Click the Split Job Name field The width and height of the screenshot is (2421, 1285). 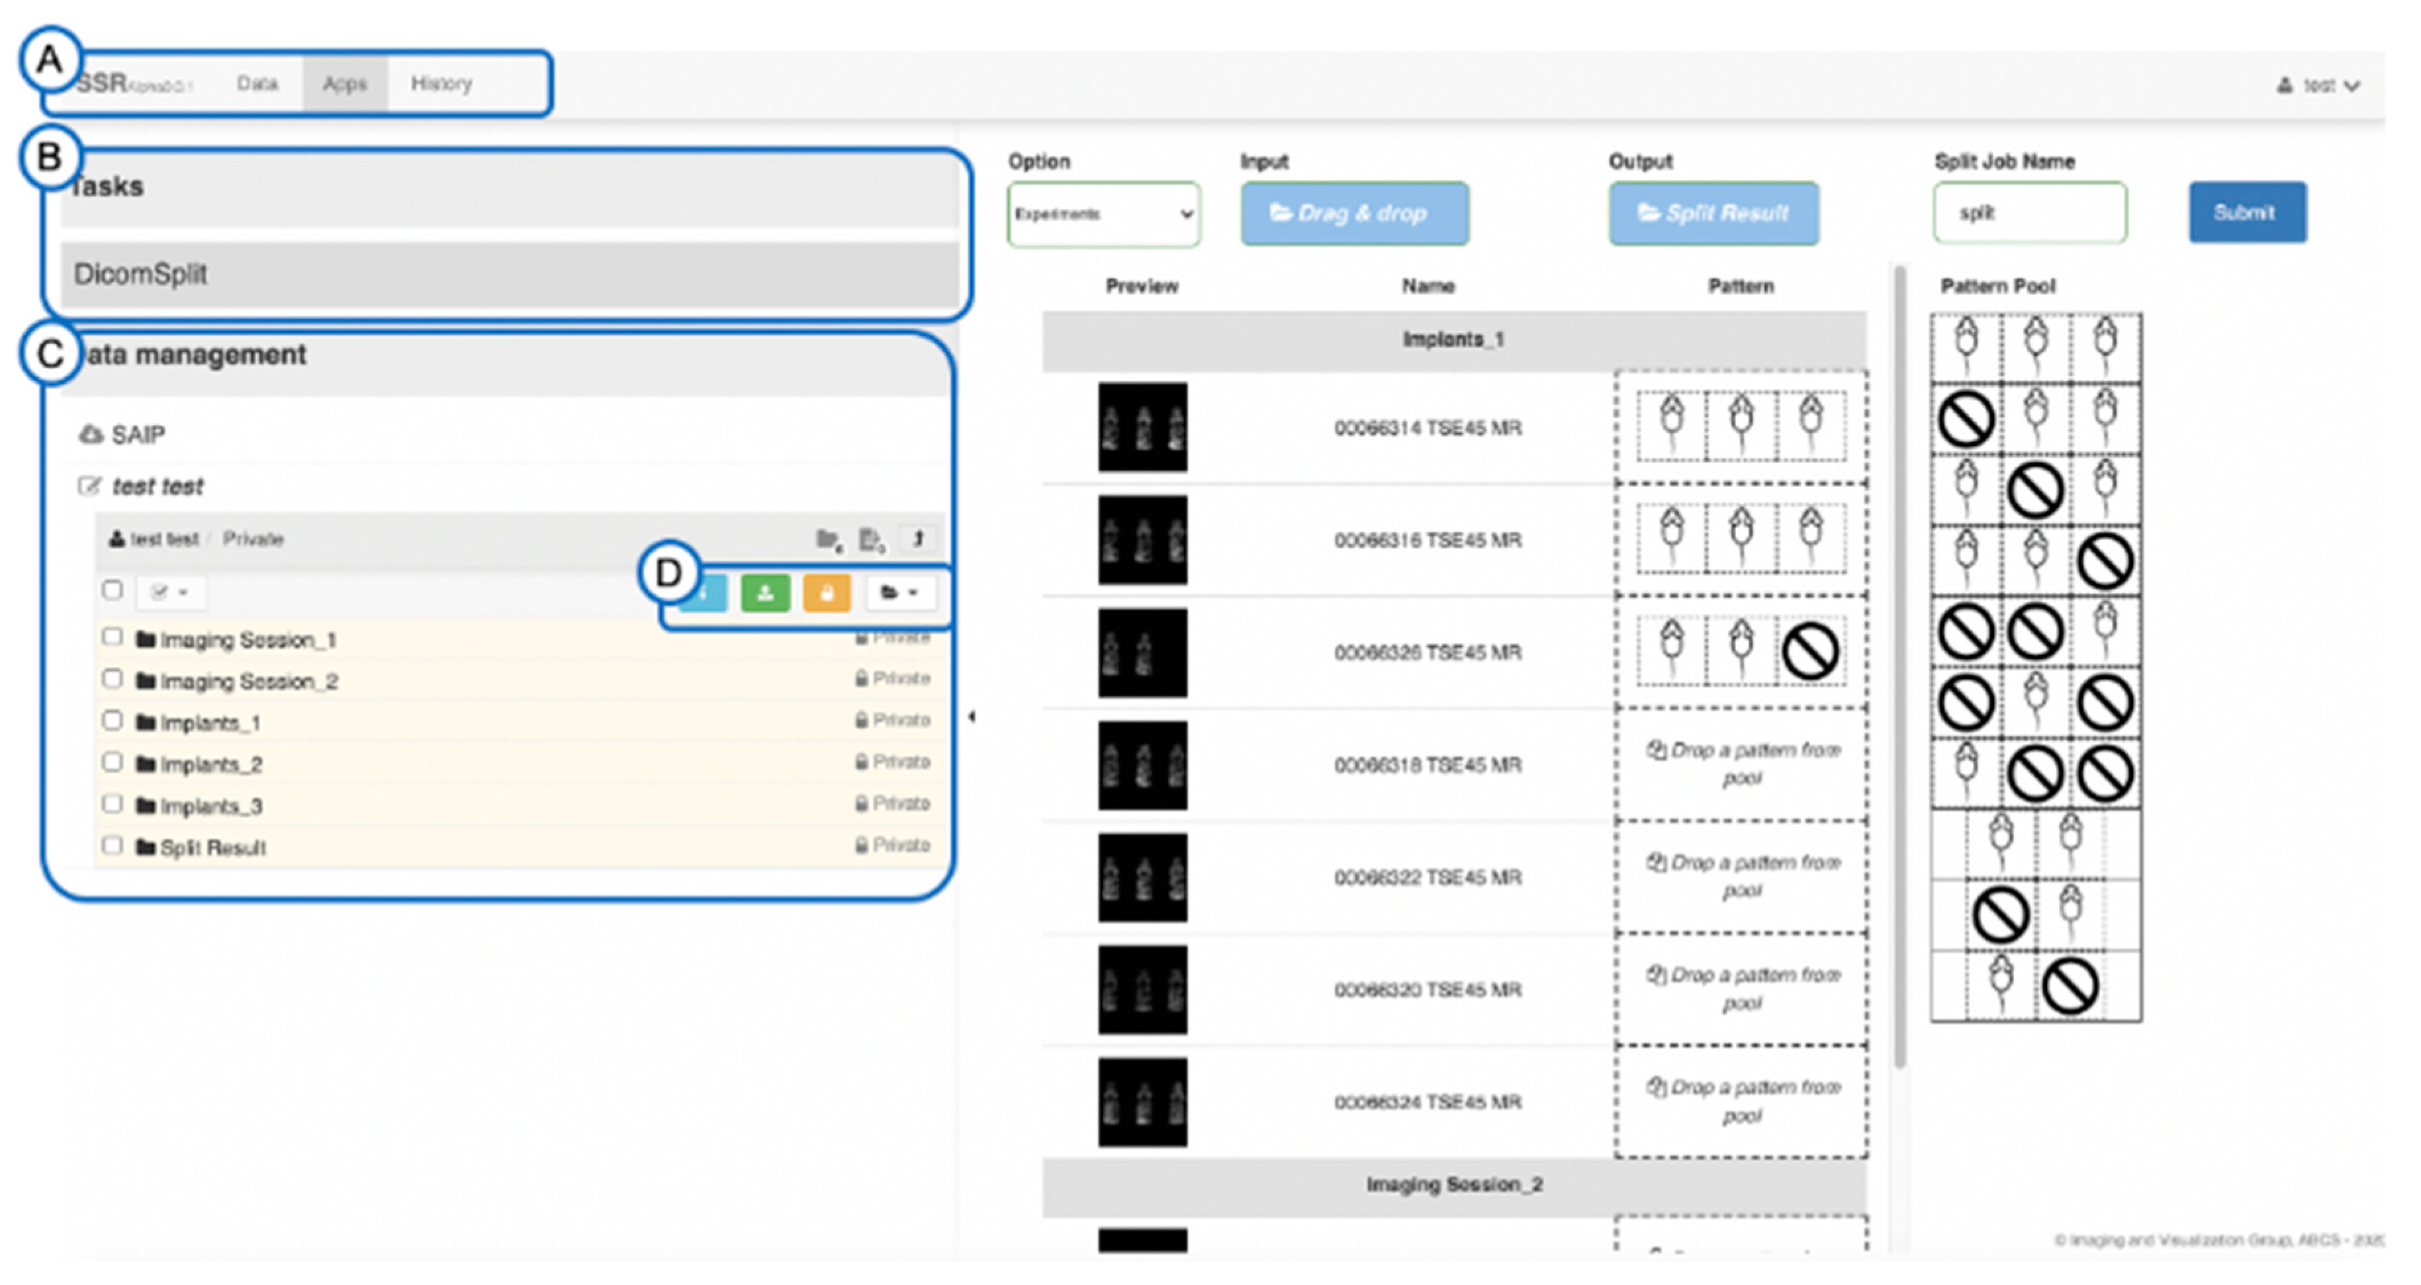[x=2030, y=213]
